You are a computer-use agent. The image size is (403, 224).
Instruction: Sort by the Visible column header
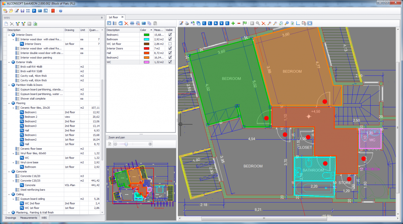(170, 30)
